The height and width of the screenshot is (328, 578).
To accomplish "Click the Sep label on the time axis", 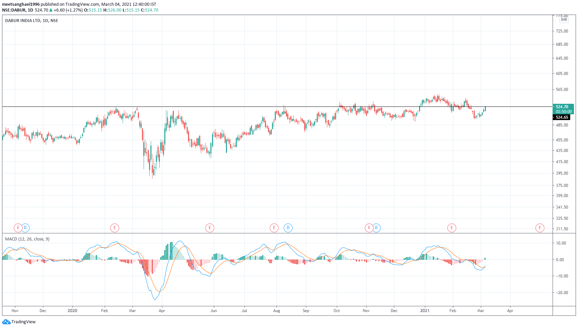I will click(x=306, y=311).
